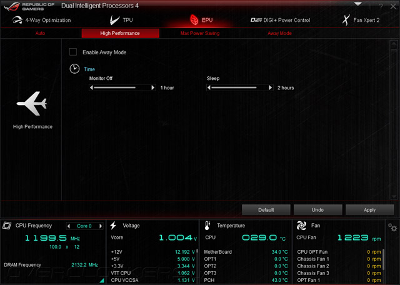Viewport: 400px width, 285px height.
Task: Click the Chassis Fan 2 row
Action: 339,266
